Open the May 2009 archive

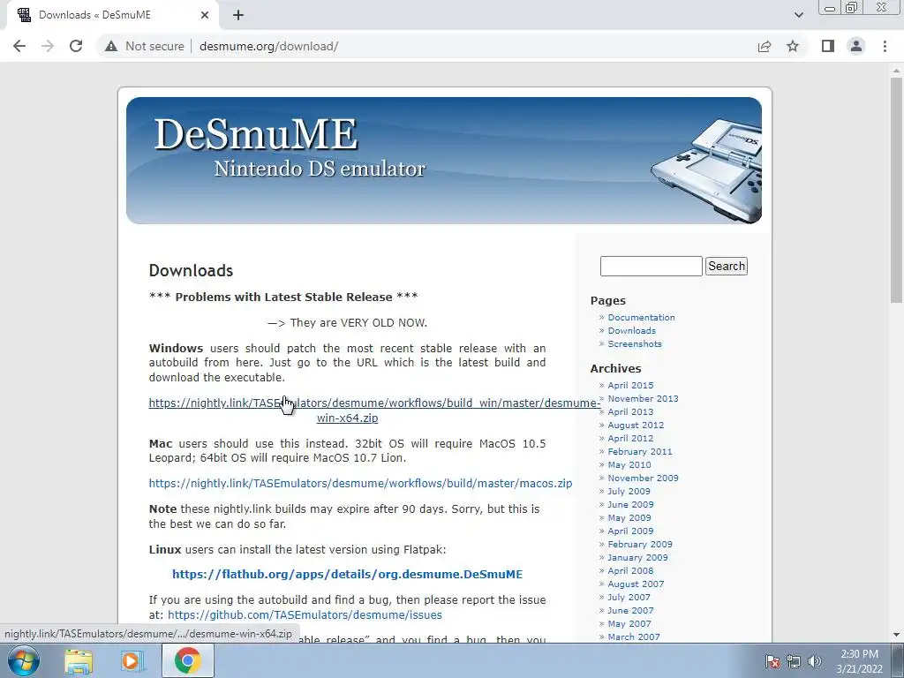629,517
